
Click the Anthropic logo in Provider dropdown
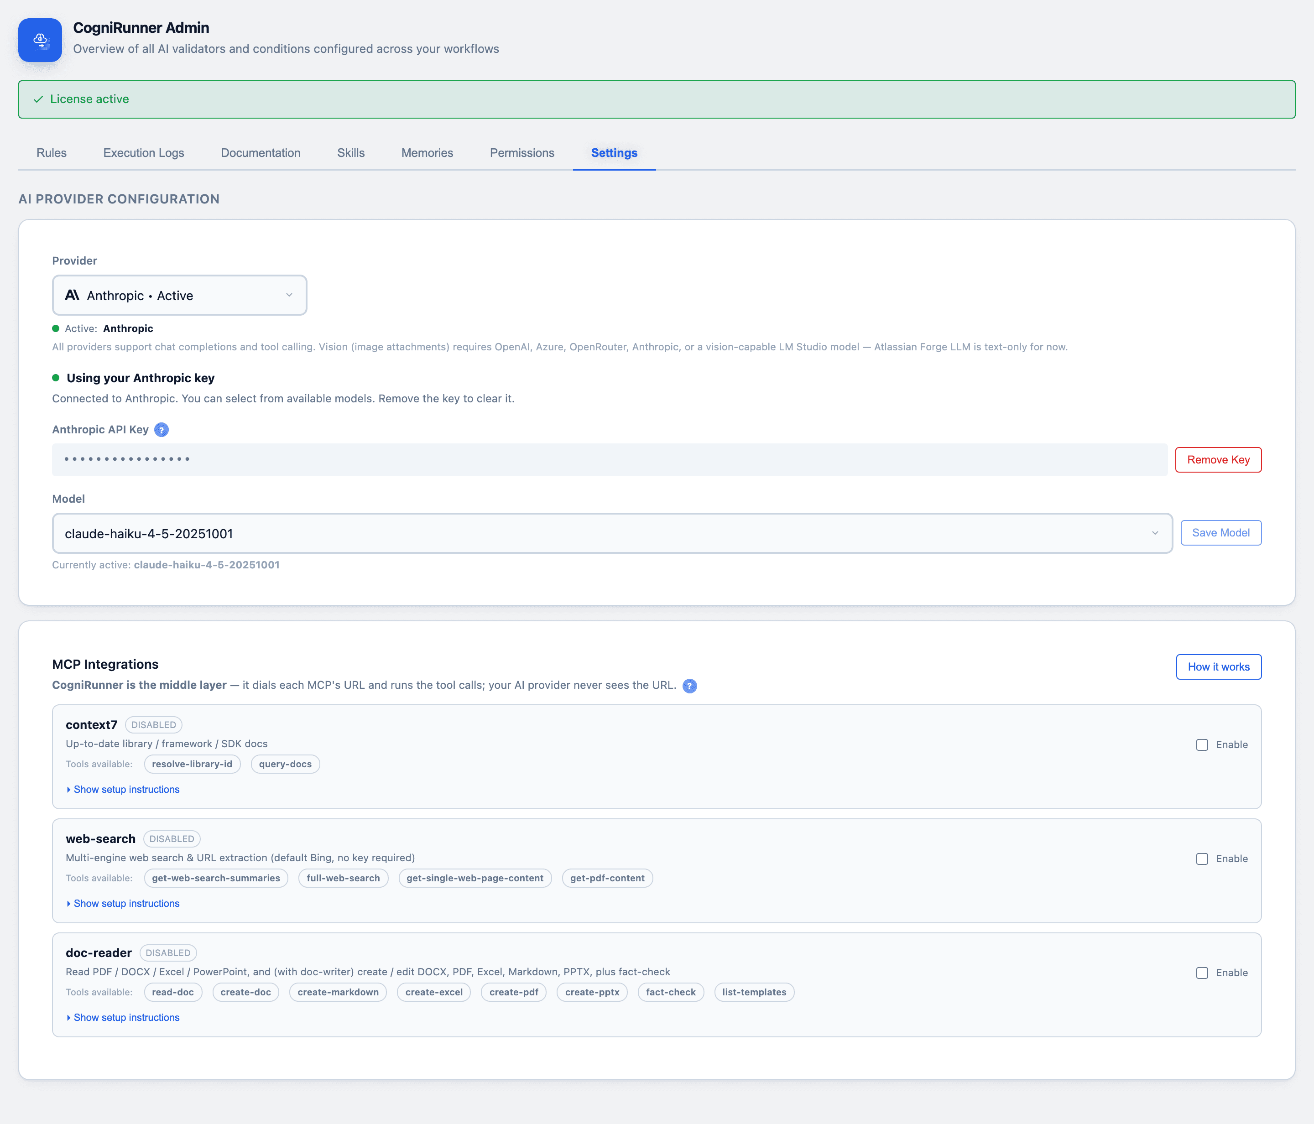coord(72,295)
